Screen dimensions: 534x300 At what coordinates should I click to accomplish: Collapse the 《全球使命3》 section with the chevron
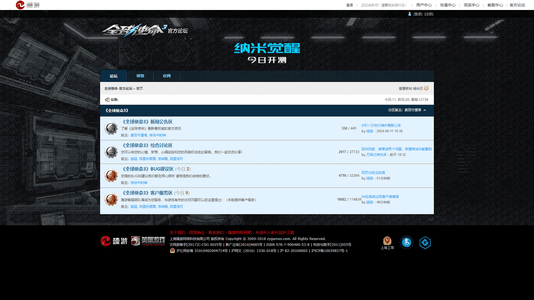click(425, 110)
